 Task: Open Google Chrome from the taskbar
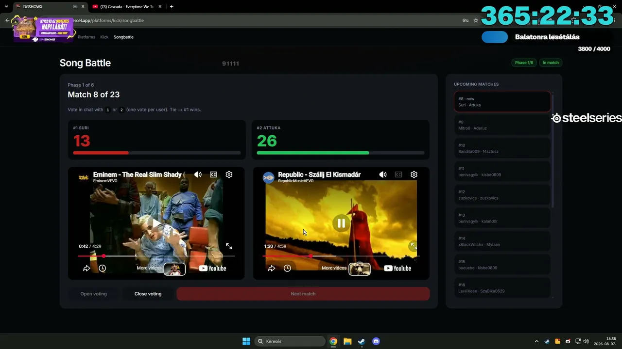(333, 341)
